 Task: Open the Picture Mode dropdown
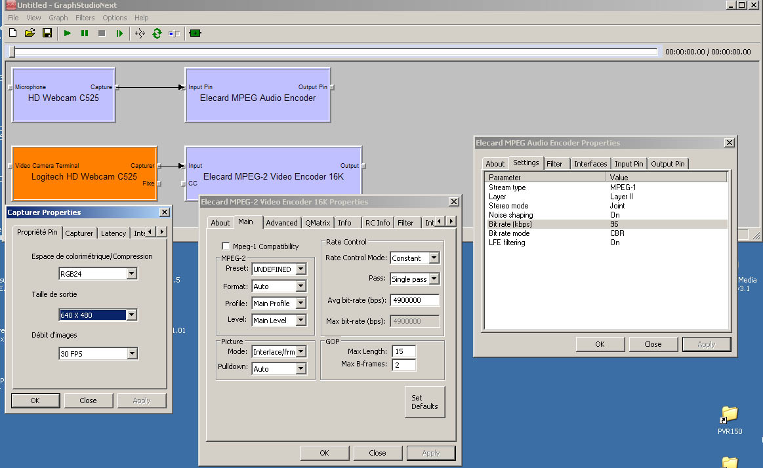tap(301, 352)
